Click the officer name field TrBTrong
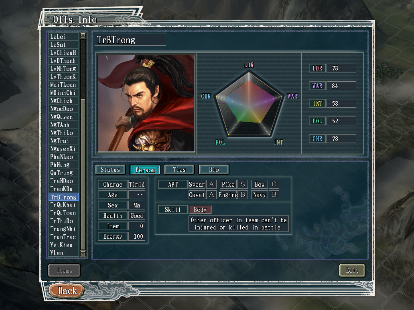 (x=130, y=40)
